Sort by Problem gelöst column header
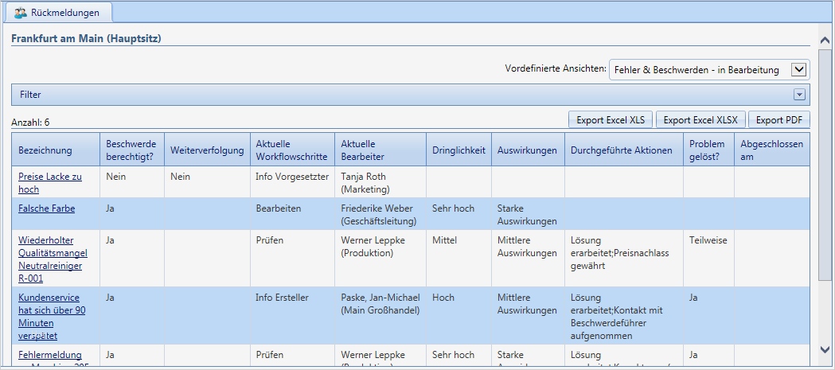 click(x=707, y=150)
